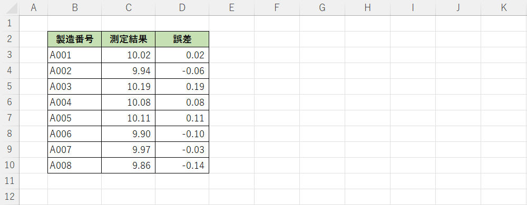Image resolution: width=527 pixels, height=205 pixels.
Task: Click the 製造番号 header cell
Action: tap(75, 39)
